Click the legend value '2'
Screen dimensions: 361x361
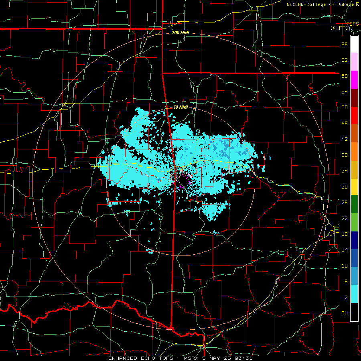coord(346,298)
